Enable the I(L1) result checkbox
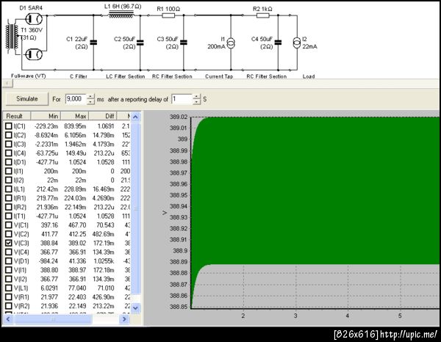 tap(9, 189)
